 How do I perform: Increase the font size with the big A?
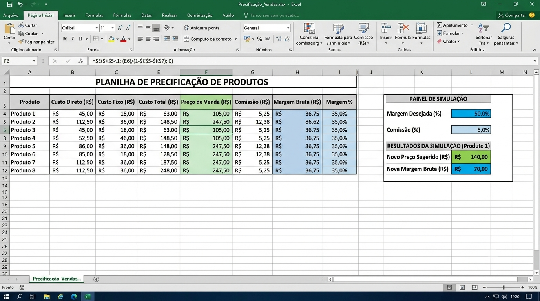click(x=120, y=28)
